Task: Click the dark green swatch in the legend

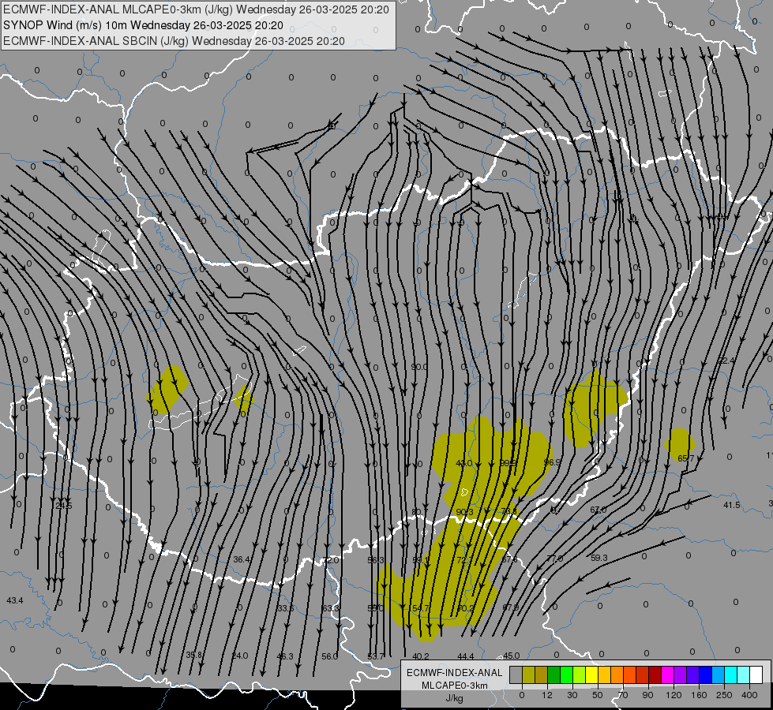Action: click(x=554, y=674)
